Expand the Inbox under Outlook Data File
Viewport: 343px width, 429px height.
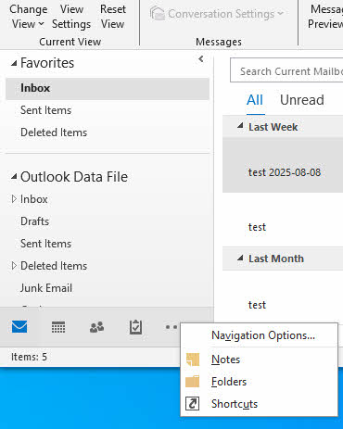coord(14,199)
